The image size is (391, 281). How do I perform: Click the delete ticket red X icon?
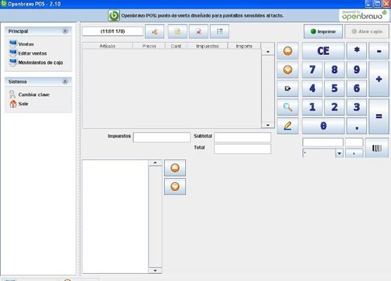click(199, 32)
